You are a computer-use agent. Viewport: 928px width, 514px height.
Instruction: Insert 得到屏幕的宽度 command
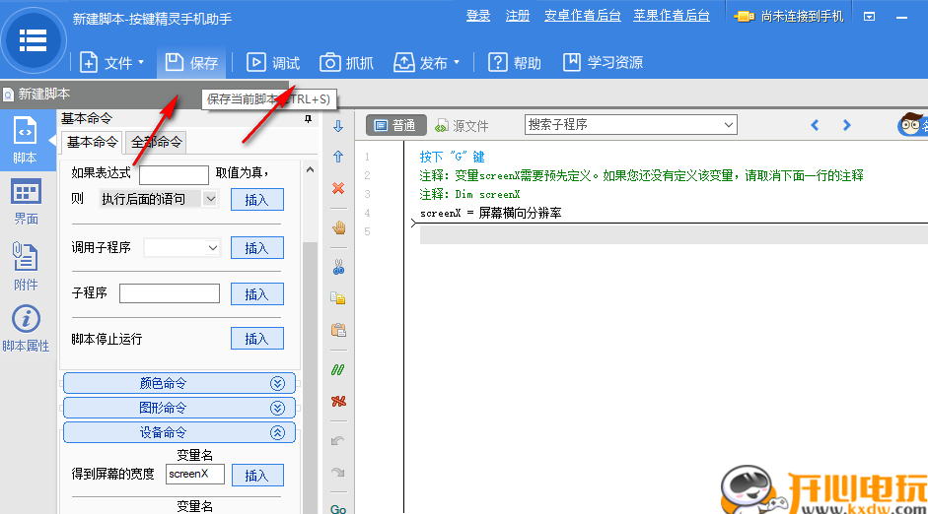coord(256,475)
